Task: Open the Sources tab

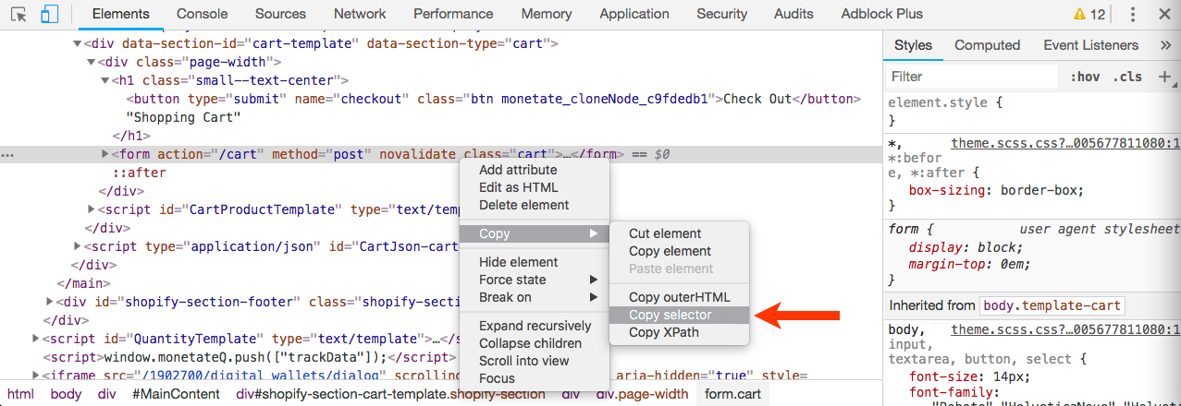Action: [x=280, y=14]
